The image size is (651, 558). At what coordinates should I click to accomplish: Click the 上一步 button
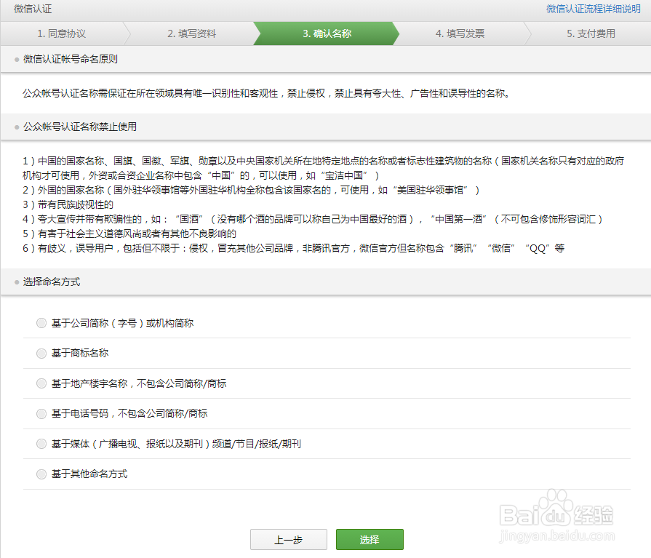point(289,539)
